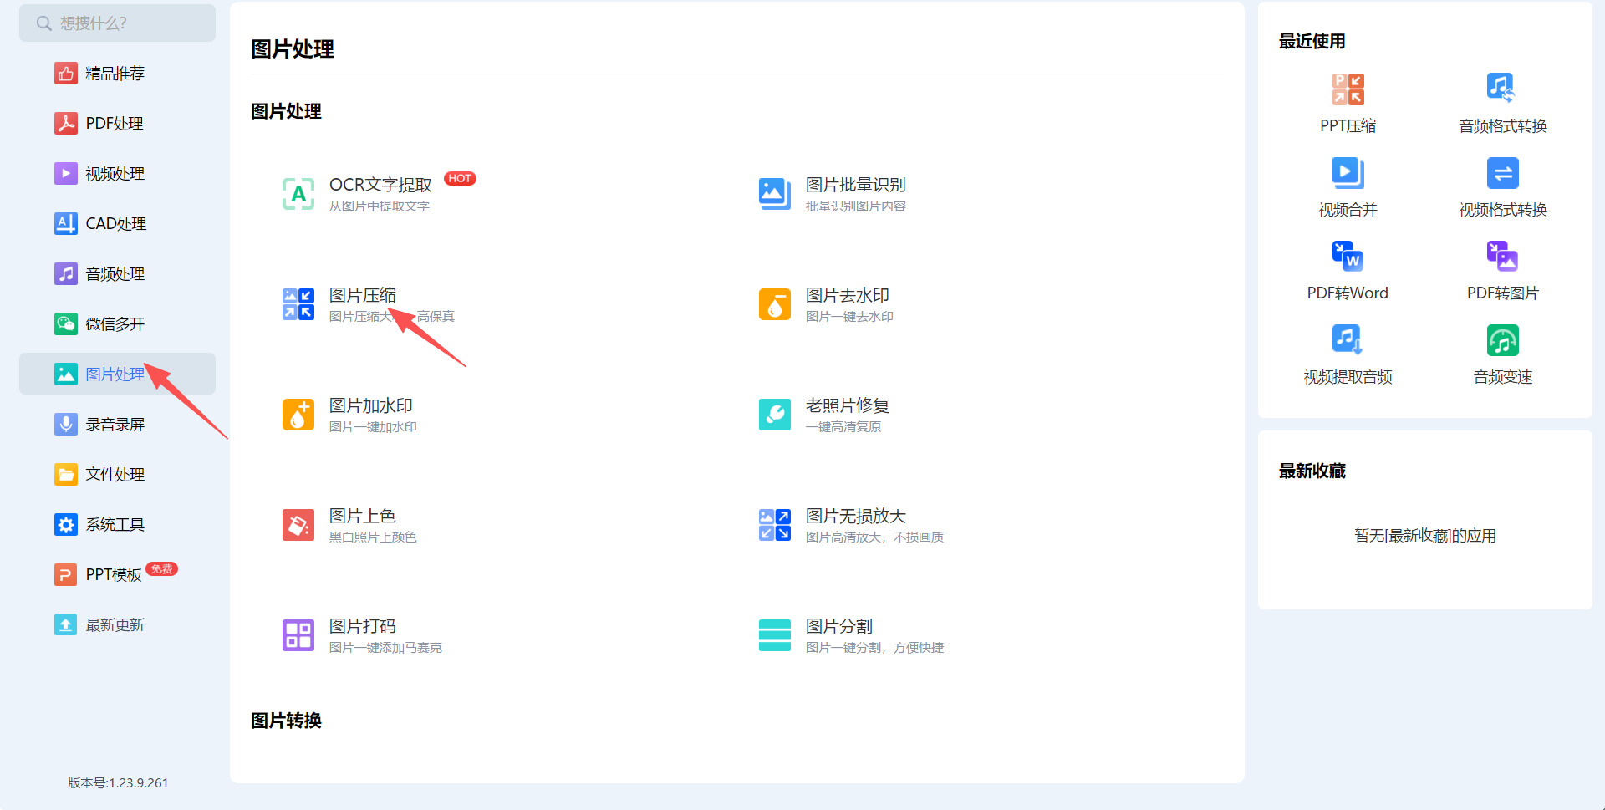
Task: Switch to 视频处理 category label
Action: click(115, 174)
